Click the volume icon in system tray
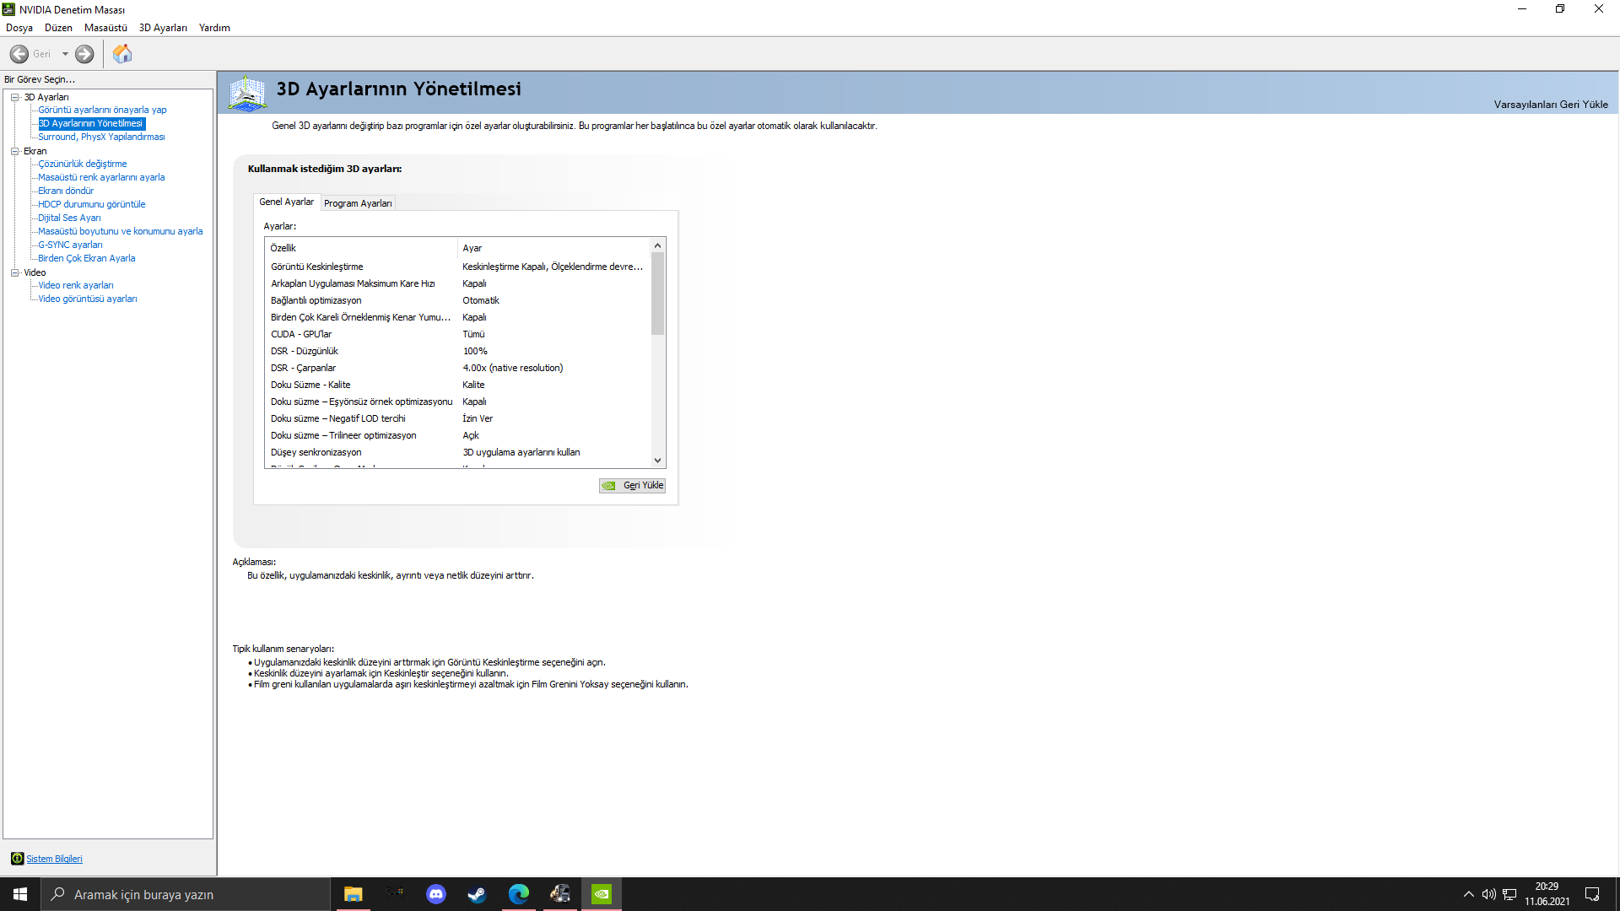 pos(1488,894)
